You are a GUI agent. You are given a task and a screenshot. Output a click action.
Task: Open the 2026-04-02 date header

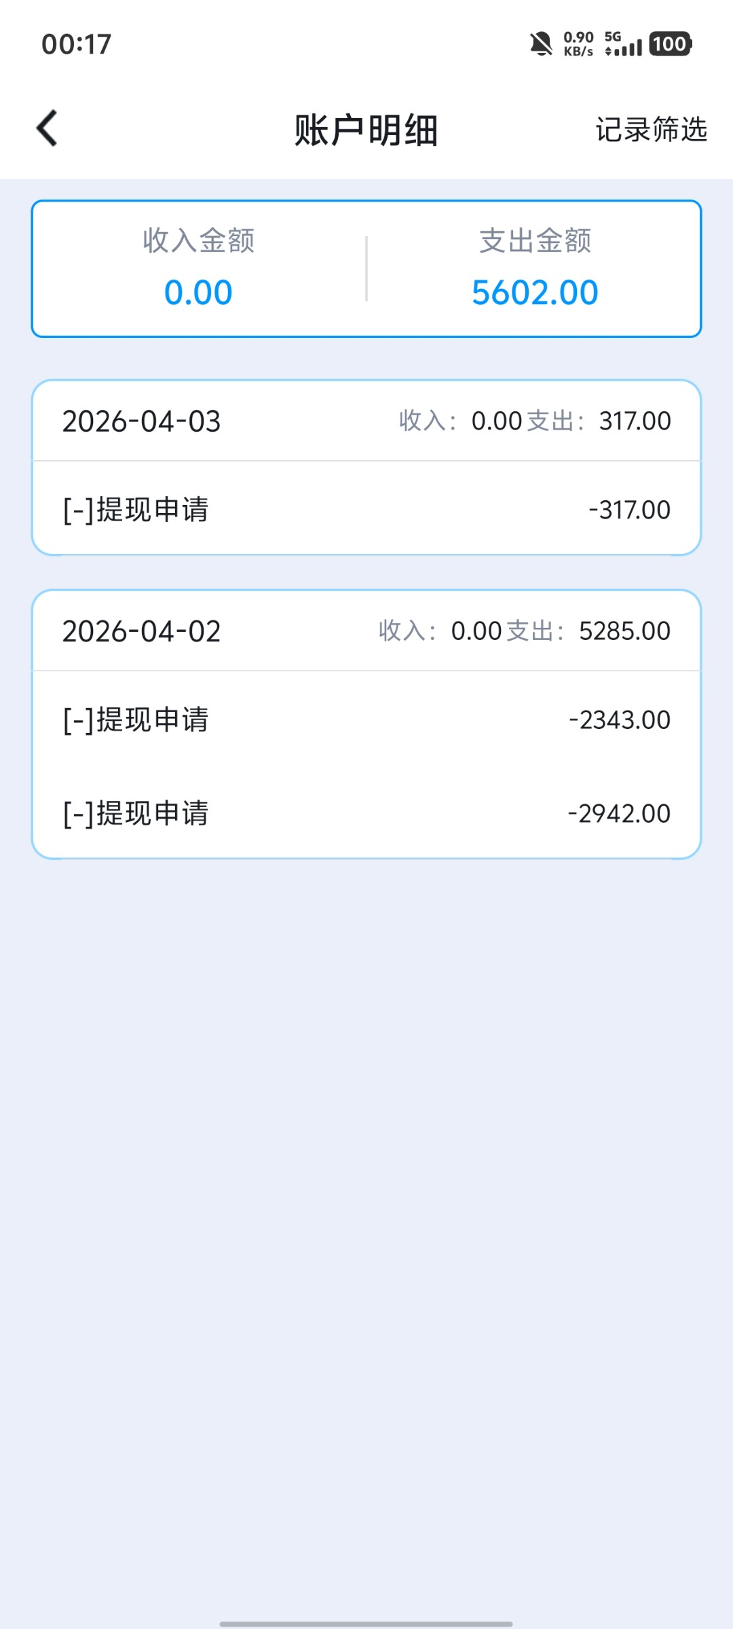pyautogui.click(x=142, y=631)
